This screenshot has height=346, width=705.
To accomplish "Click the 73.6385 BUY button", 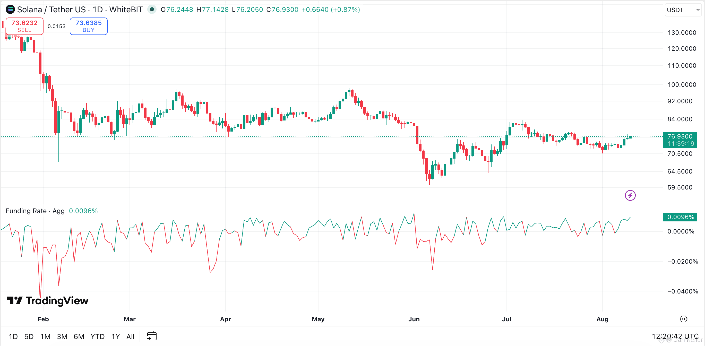I will pos(89,26).
